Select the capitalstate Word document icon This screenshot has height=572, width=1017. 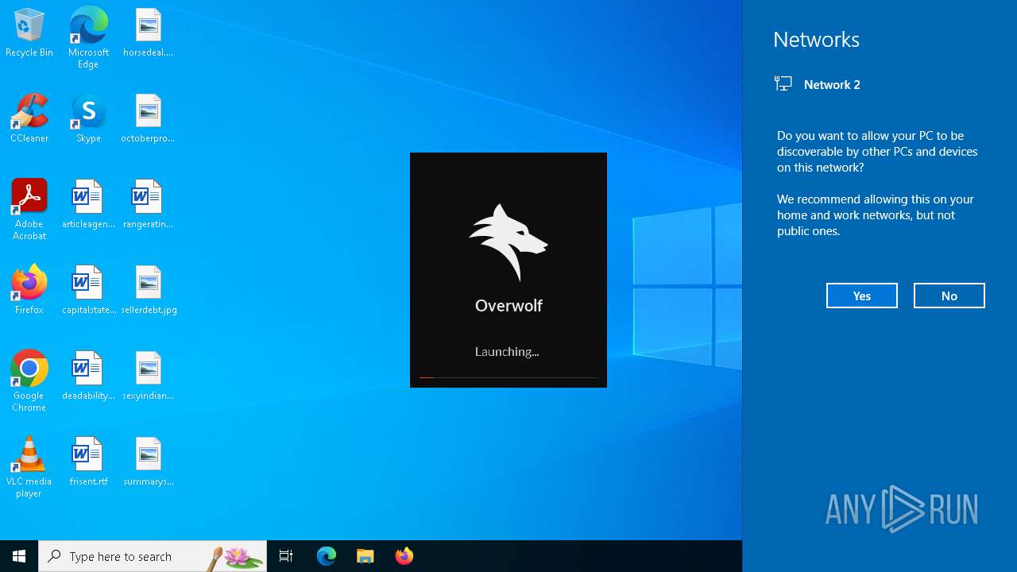pyautogui.click(x=88, y=291)
